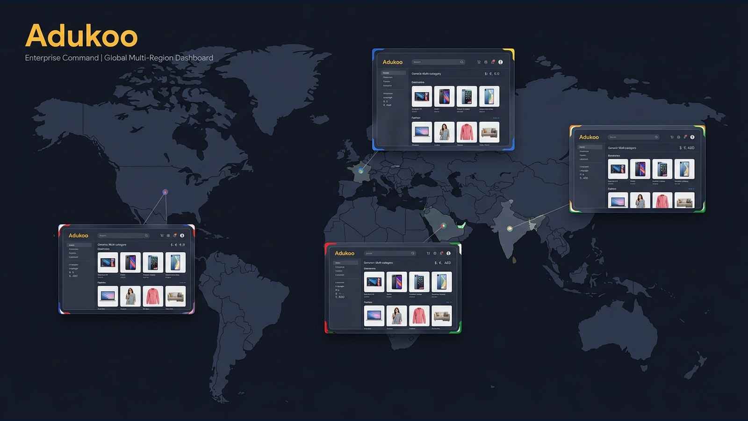Screen dimensions: 748x421
Task: Open the black phone thumbnail in the Middle East window
Action: 396,282
